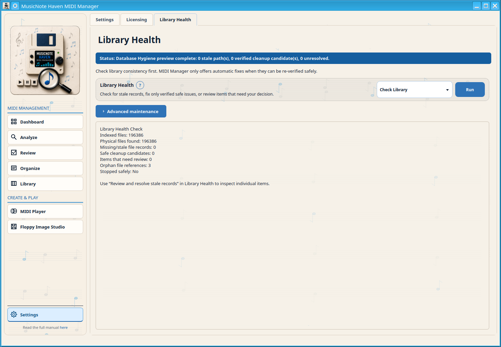
Task: Open the Dashboard page
Action: 45,122
